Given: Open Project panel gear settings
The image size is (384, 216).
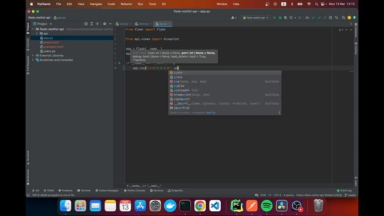Looking at the screenshot, I should 104,24.
